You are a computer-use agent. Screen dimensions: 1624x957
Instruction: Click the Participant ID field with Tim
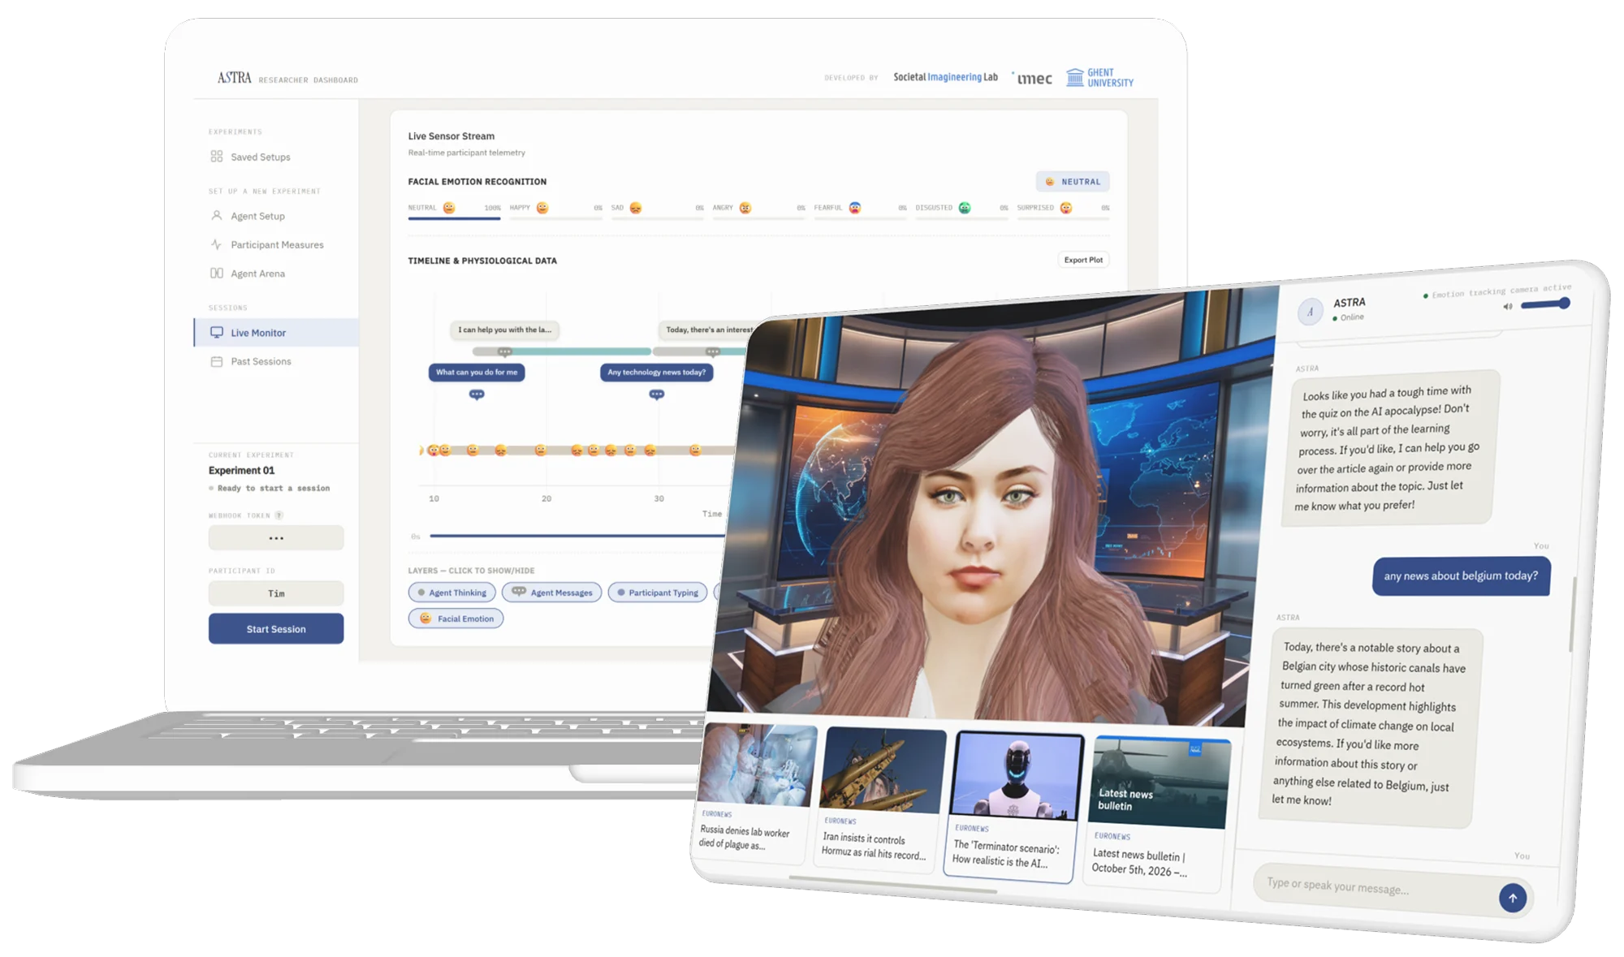(x=276, y=593)
